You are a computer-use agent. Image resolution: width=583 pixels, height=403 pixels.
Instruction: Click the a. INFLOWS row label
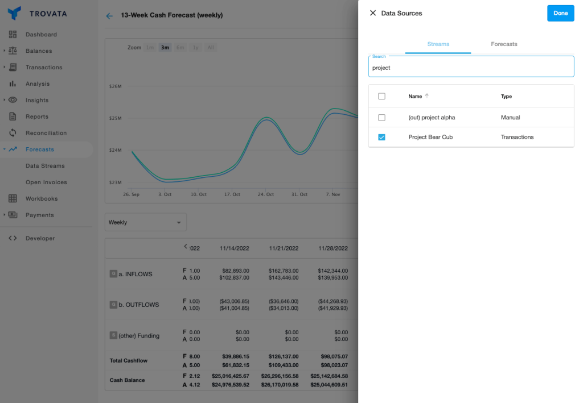pos(136,274)
